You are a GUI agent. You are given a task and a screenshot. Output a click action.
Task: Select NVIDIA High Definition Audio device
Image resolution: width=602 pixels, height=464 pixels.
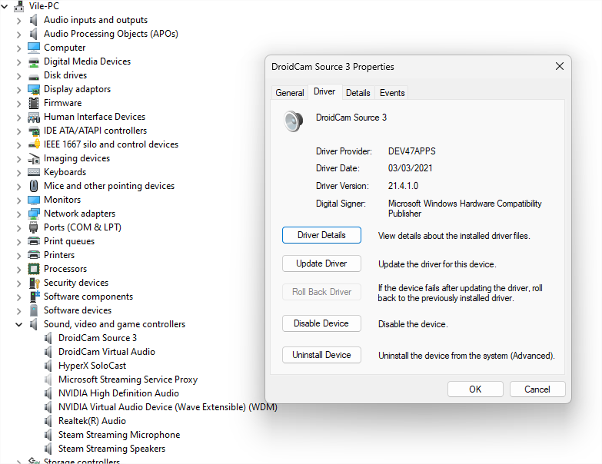[x=118, y=393]
